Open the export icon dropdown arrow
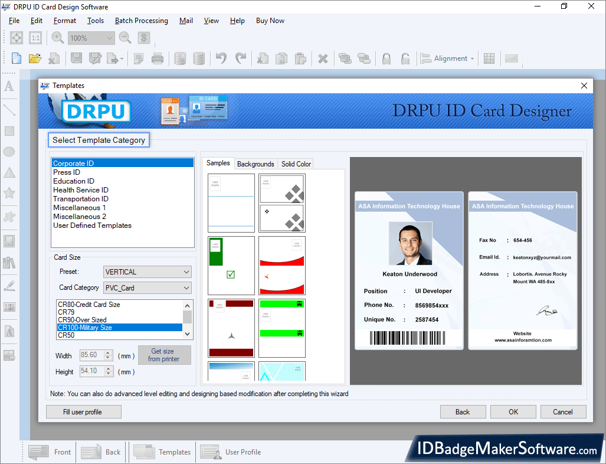606x464 pixels. click(x=122, y=59)
